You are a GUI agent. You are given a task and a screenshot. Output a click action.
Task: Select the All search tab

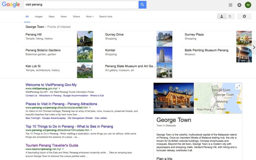[x=27, y=17]
